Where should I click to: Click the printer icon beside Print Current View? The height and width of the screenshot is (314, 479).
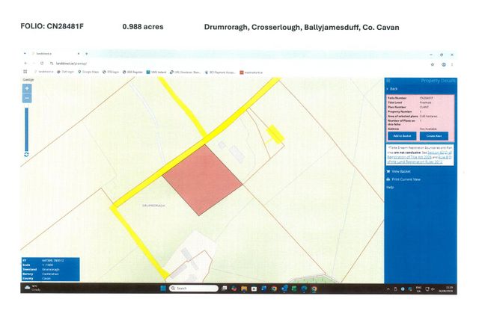pos(388,179)
